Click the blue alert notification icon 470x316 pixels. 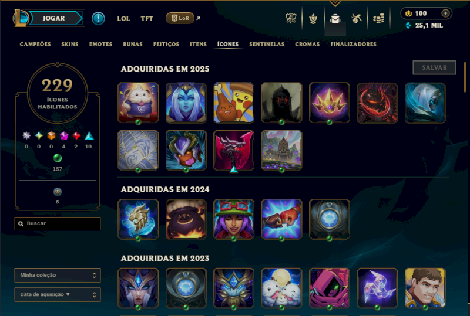tap(98, 18)
